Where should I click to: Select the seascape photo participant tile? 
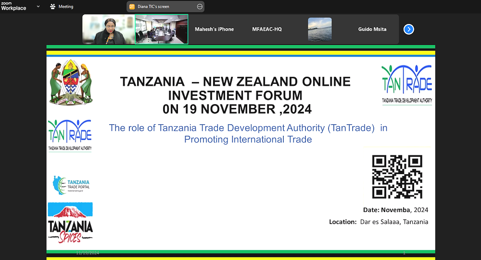click(320, 29)
